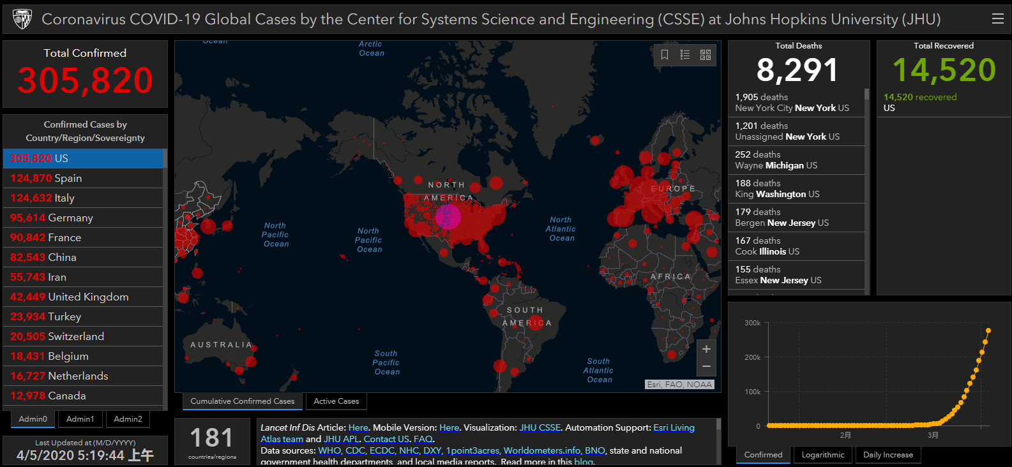Select Canada with 12,978 cases
Viewport: 1012px width, 467px height.
[x=83, y=396]
